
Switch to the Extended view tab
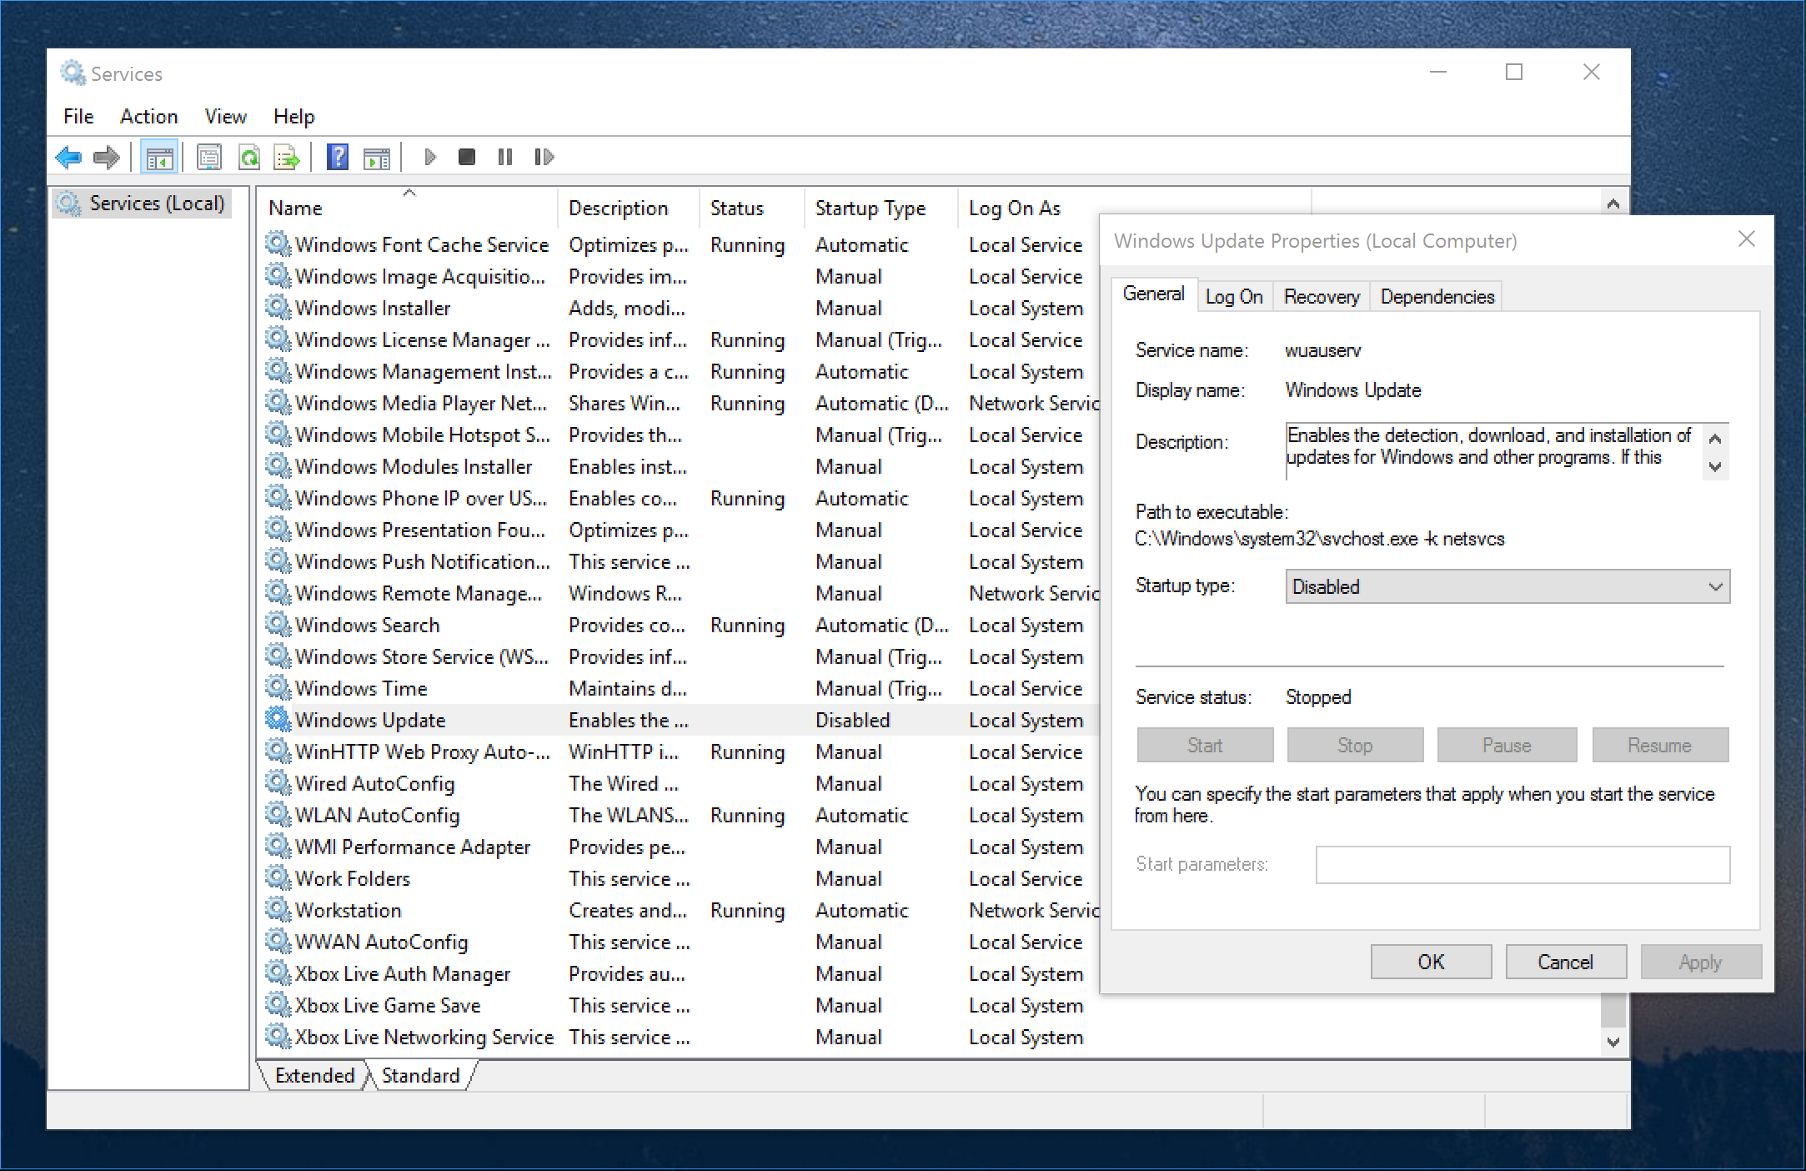314,1075
